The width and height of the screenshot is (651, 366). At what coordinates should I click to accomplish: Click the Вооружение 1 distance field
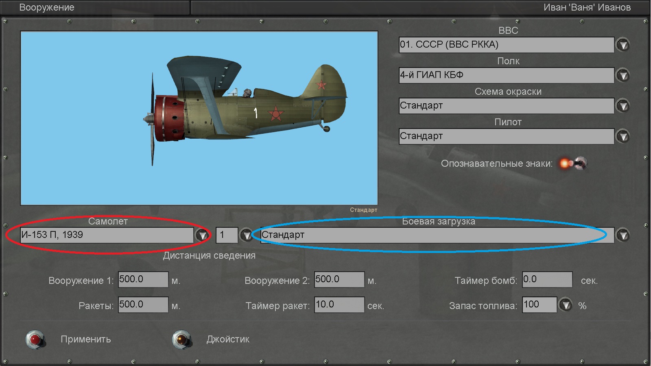coord(143,279)
